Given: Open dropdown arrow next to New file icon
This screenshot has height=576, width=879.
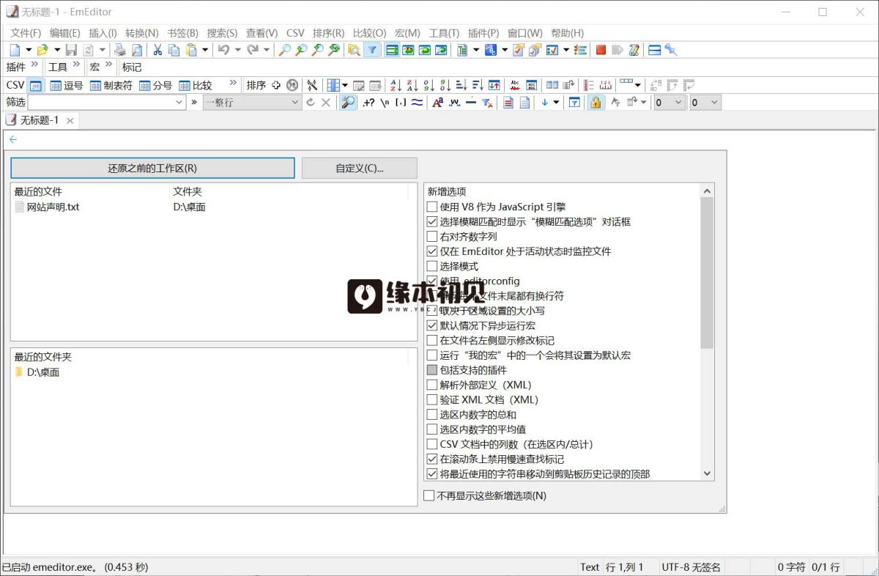Looking at the screenshot, I should [29, 50].
